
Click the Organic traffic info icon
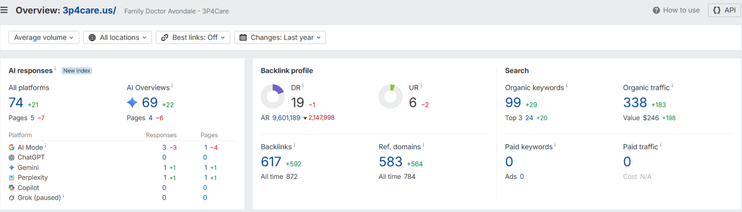tap(672, 86)
